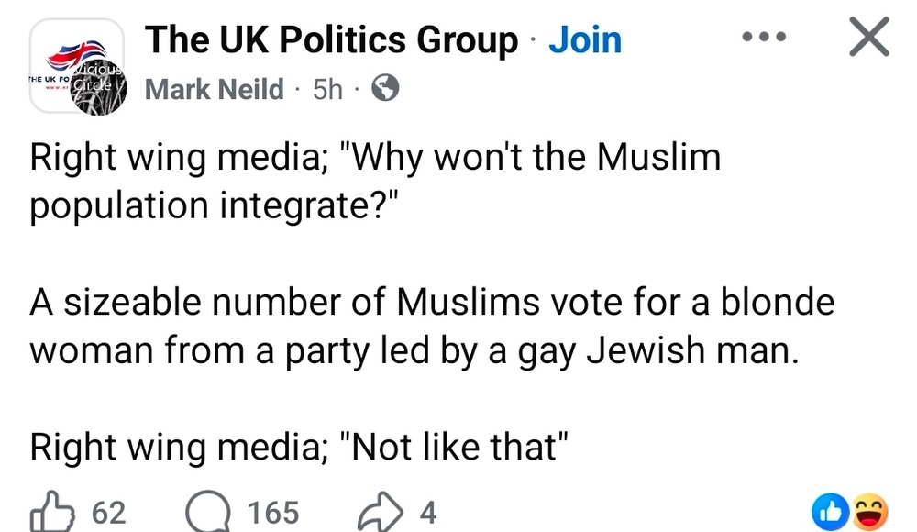Screen dimensions: 917x532
Task: Visit Mark Neild's profile
Action: click(215, 89)
